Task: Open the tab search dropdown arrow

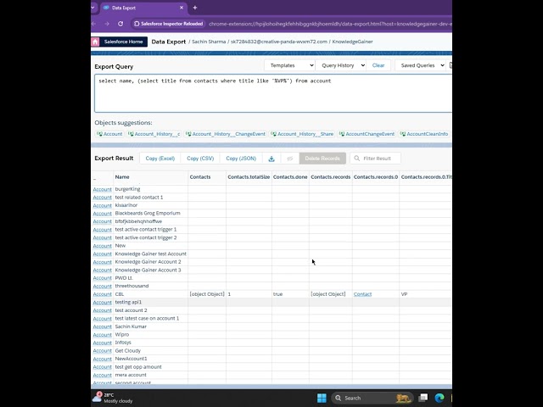Action: click(92, 8)
